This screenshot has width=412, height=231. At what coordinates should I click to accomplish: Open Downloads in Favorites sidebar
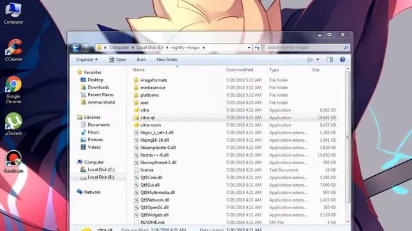95,87
